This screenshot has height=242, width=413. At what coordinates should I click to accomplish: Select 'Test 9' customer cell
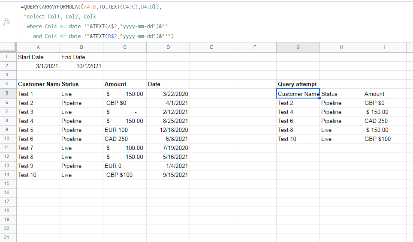(x=38, y=166)
